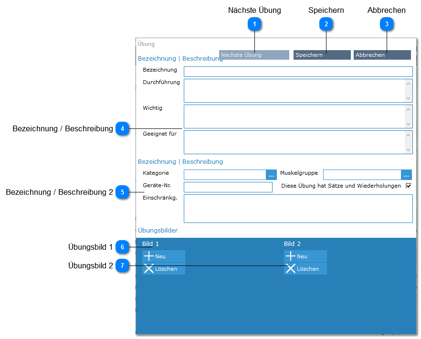Click the 'Bild 2' label

tap(292, 244)
